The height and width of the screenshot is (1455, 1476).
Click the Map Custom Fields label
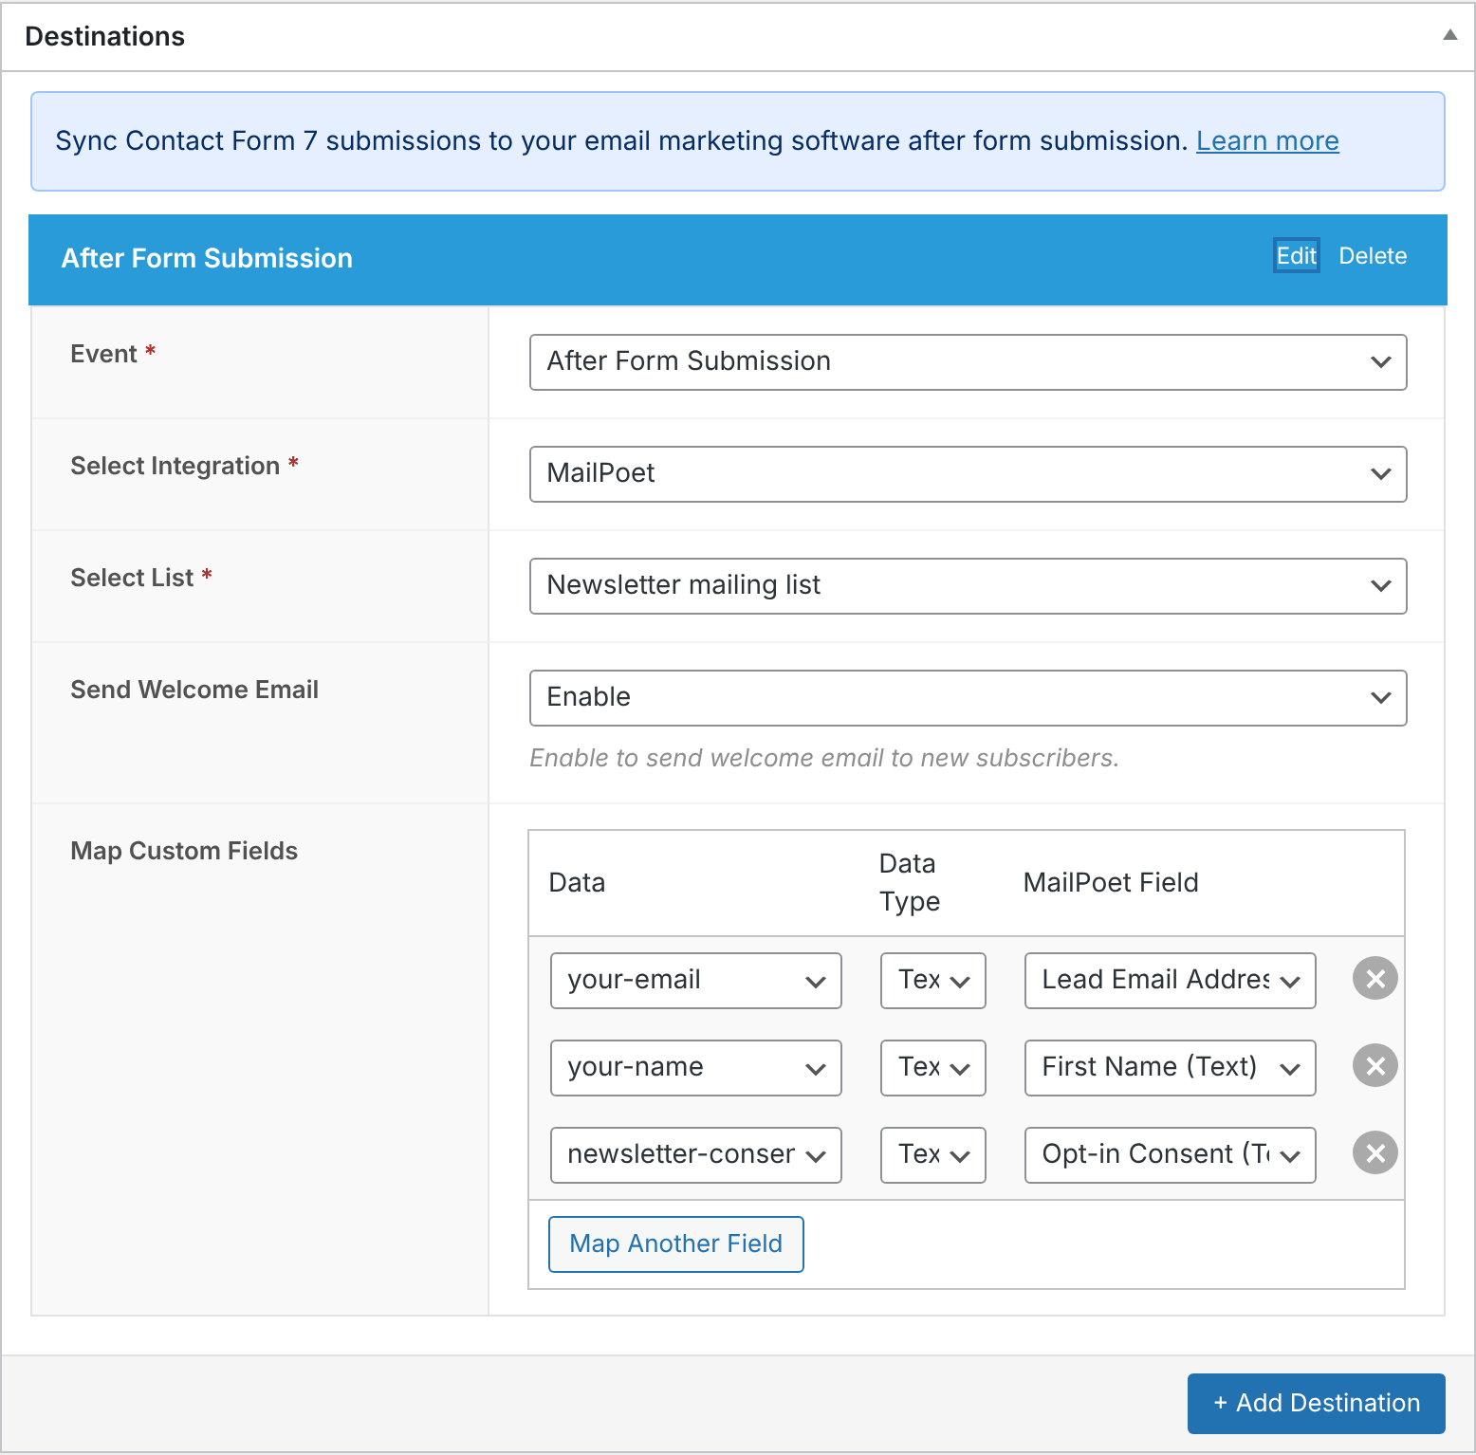click(184, 851)
